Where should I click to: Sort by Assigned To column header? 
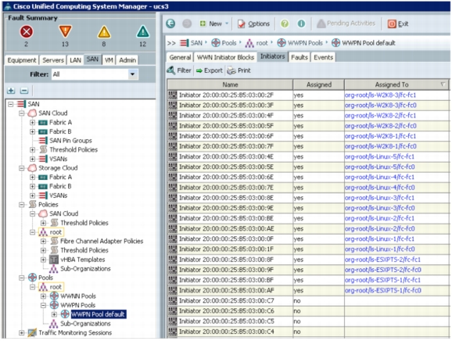tap(396, 84)
